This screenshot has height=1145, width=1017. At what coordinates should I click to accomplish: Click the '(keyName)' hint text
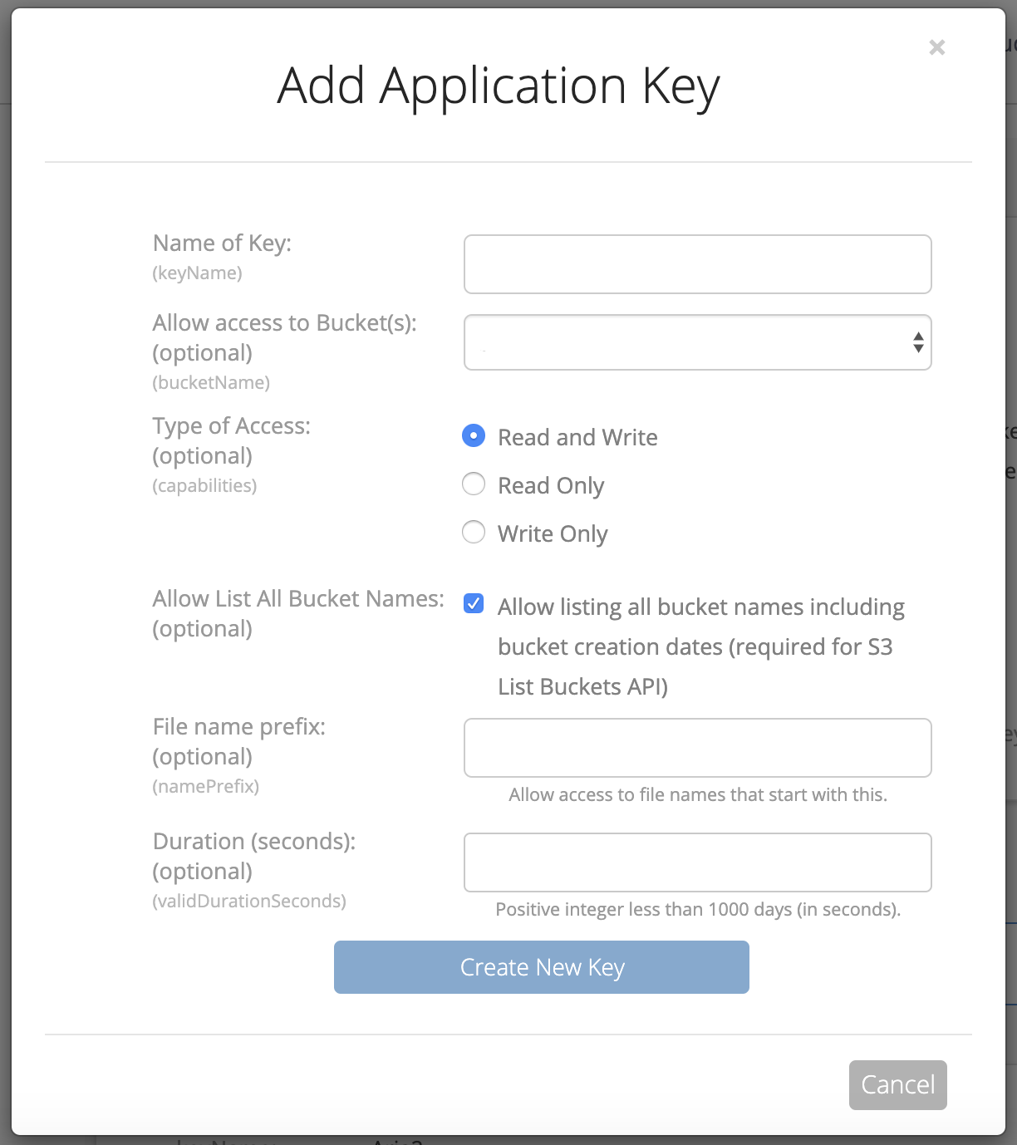pyautogui.click(x=198, y=273)
